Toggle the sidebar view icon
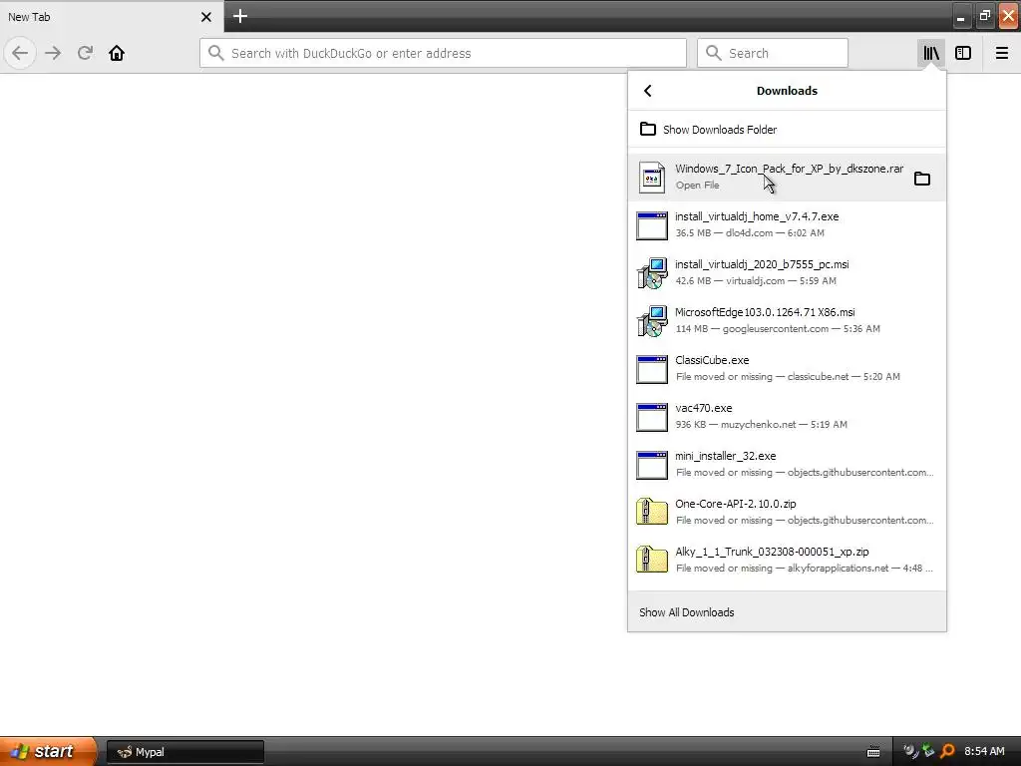The height and width of the screenshot is (766, 1021). pos(963,53)
